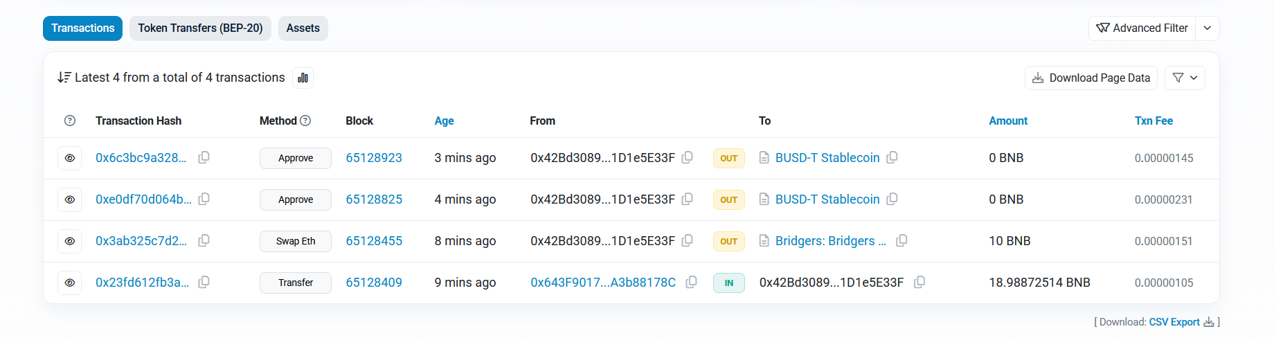Screen dimensions: 1274x338
Task: Expand the Advanced Filter dropdown arrow
Action: coord(1208,28)
